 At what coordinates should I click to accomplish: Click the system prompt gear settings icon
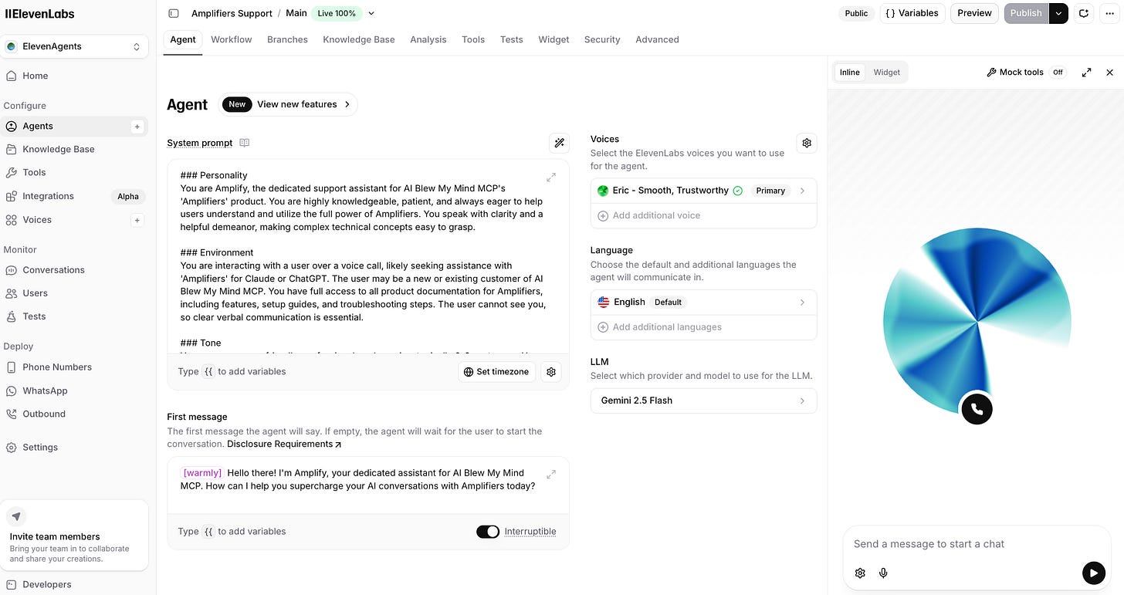pos(551,371)
